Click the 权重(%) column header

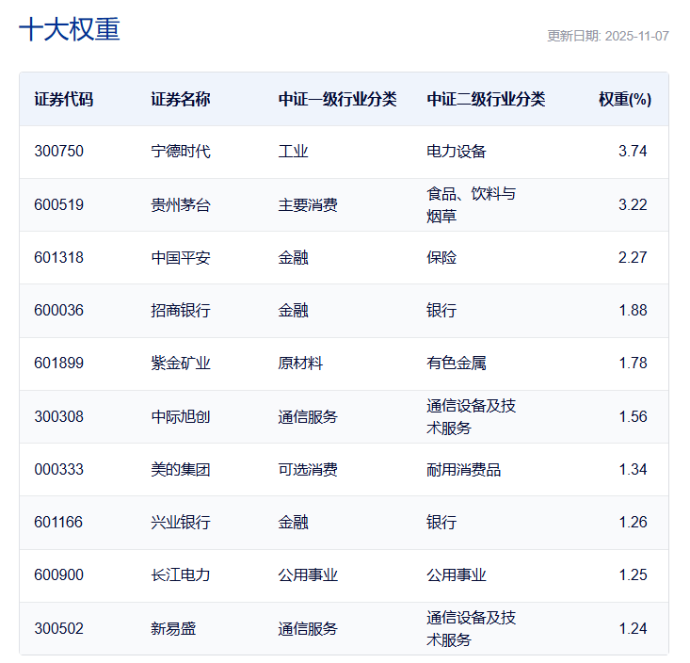click(x=625, y=99)
